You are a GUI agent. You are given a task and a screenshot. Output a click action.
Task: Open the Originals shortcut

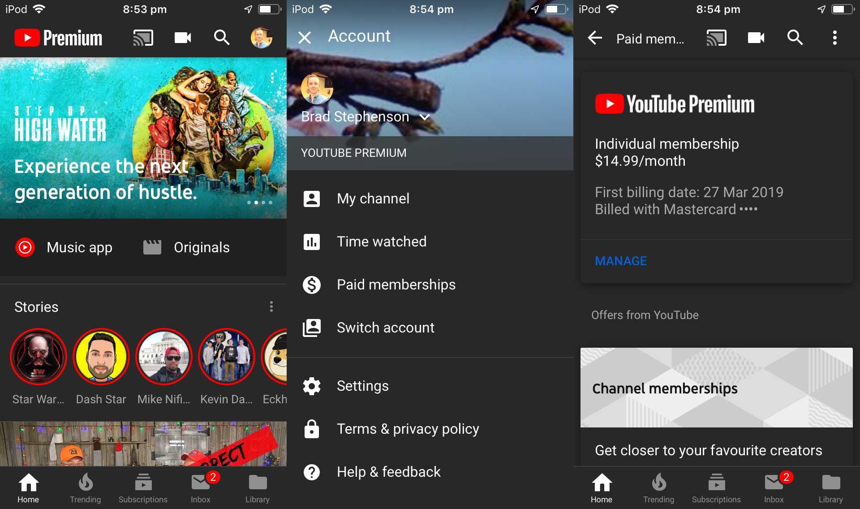coord(186,247)
